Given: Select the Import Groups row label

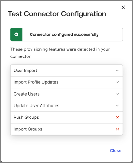Looking at the screenshot, I should click(28, 129).
